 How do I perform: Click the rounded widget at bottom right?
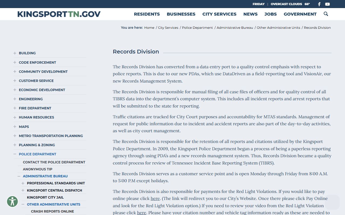coord(332,202)
